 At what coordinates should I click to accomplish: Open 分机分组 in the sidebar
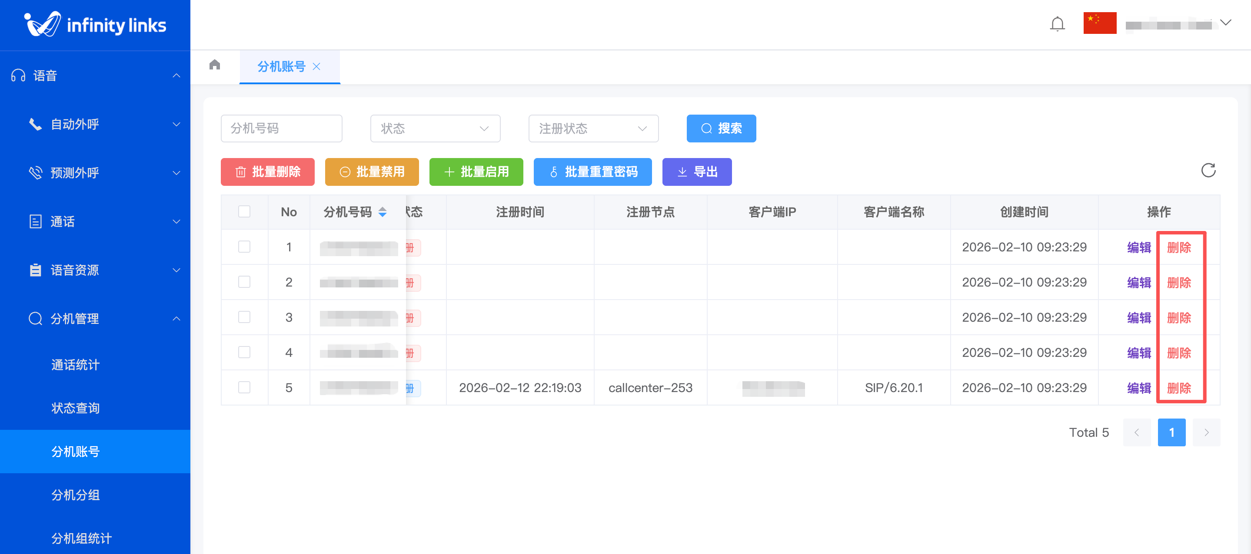click(76, 495)
